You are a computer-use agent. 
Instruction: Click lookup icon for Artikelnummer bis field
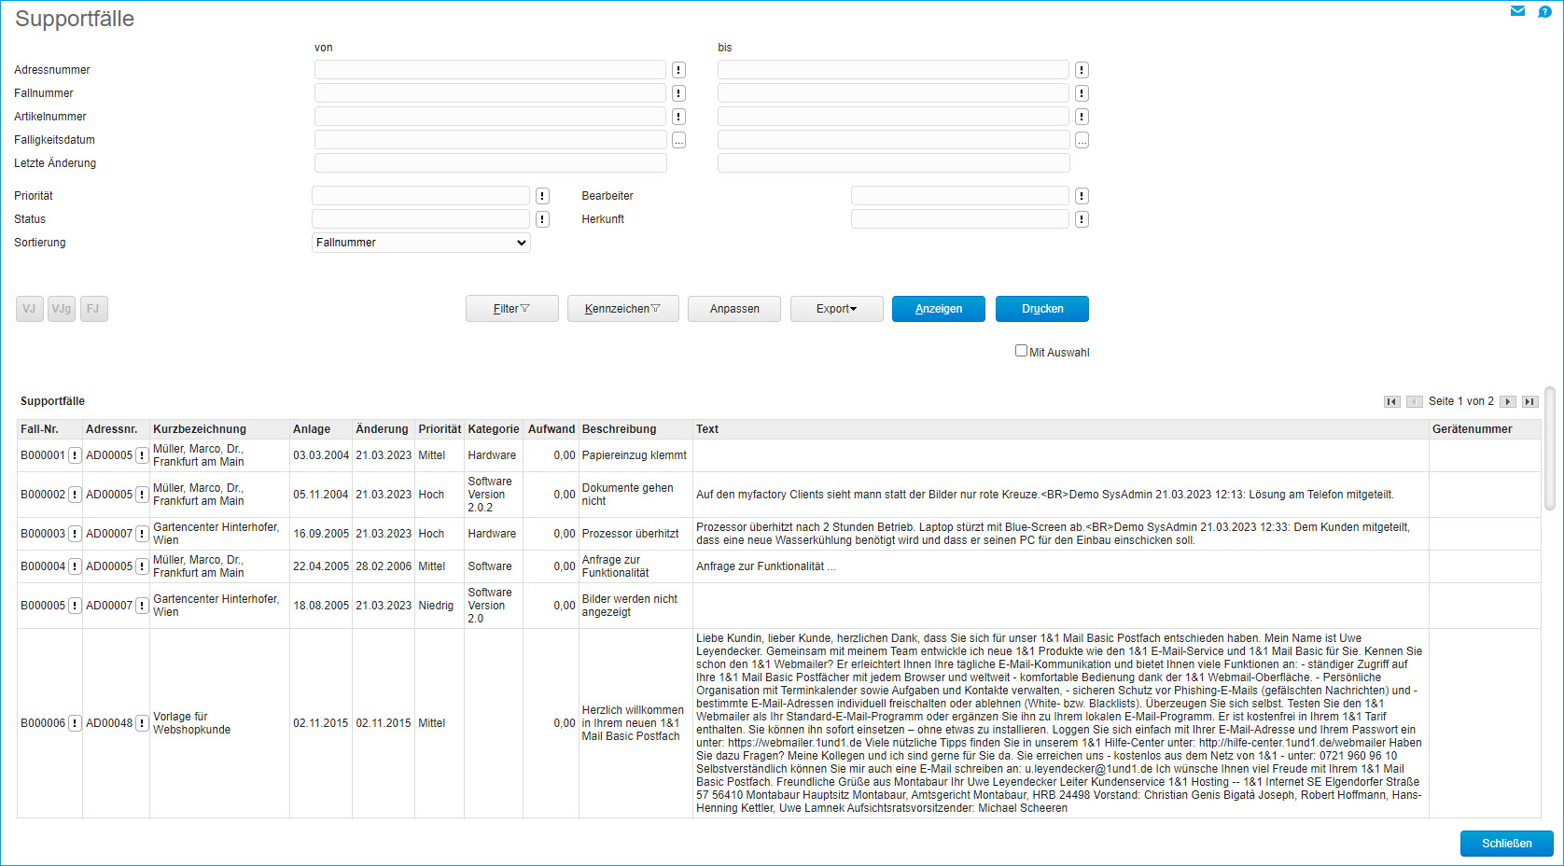click(1082, 117)
